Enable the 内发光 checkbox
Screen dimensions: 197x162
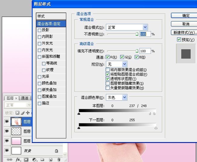point(39,50)
